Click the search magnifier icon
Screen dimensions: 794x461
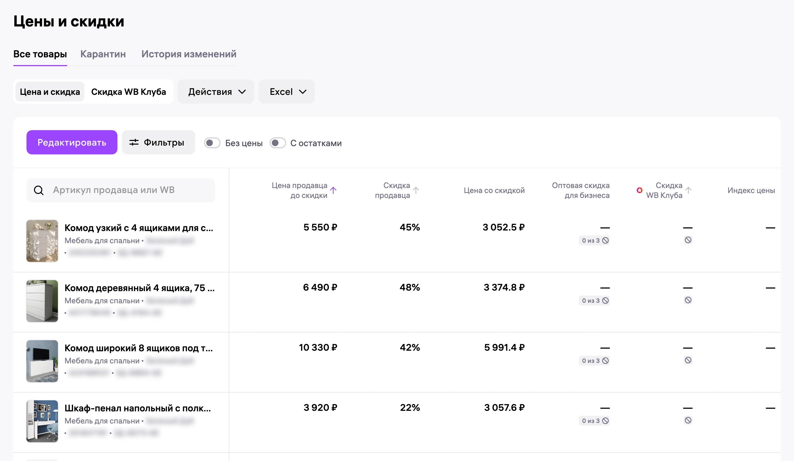[39, 190]
